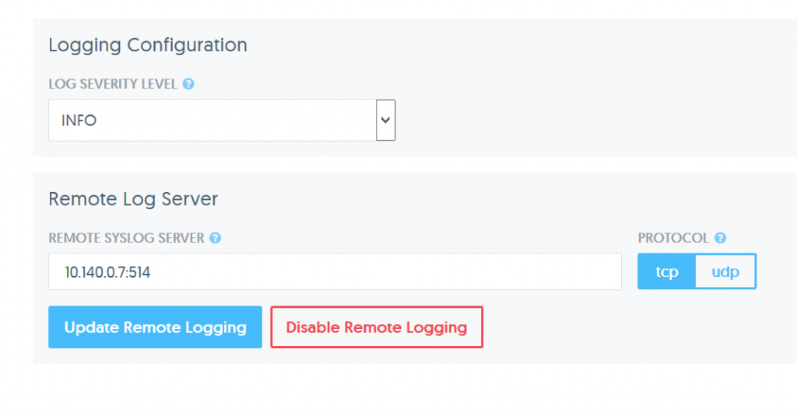Image resolution: width=797 pixels, height=416 pixels.
Task: Select the LOG SEVERITY LEVEL label
Action: pos(113,84)
